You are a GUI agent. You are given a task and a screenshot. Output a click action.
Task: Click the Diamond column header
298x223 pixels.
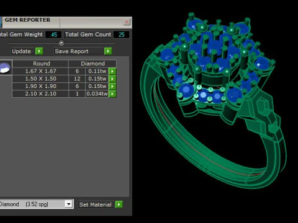(93, 64)
